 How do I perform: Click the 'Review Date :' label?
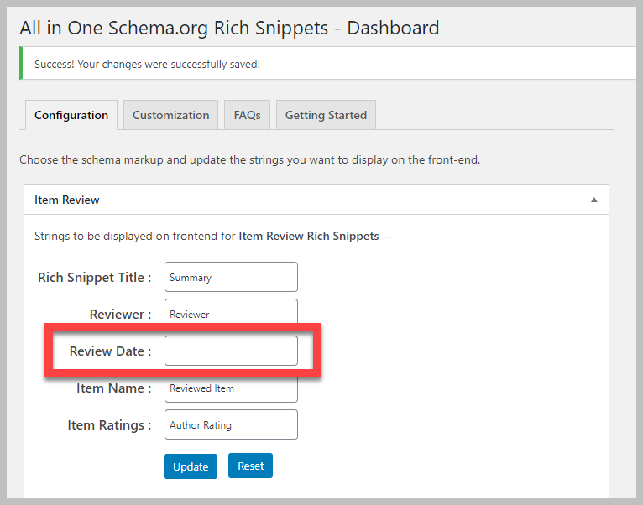(110, 351)
